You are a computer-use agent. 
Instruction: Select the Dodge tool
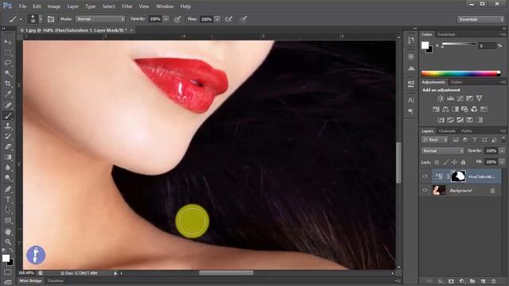pyautogui.click(x=8, y=178)
